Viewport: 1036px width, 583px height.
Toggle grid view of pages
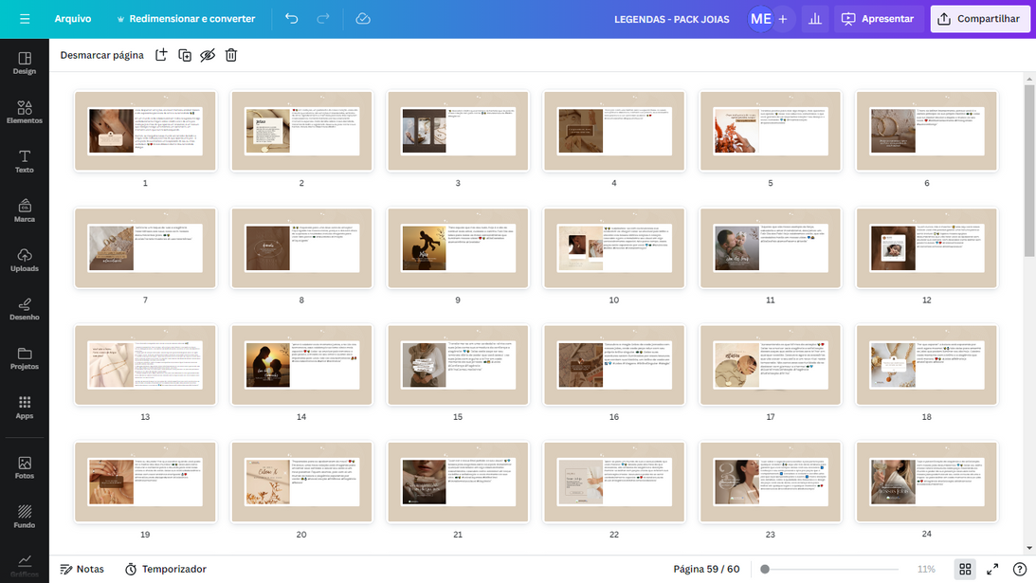point(965,569)
